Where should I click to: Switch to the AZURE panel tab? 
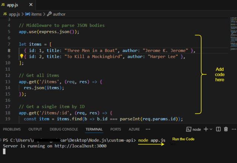[134, 129]
